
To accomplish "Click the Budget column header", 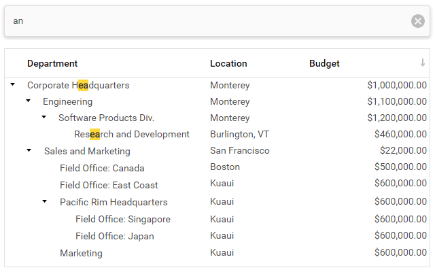I will click(324, 63).
